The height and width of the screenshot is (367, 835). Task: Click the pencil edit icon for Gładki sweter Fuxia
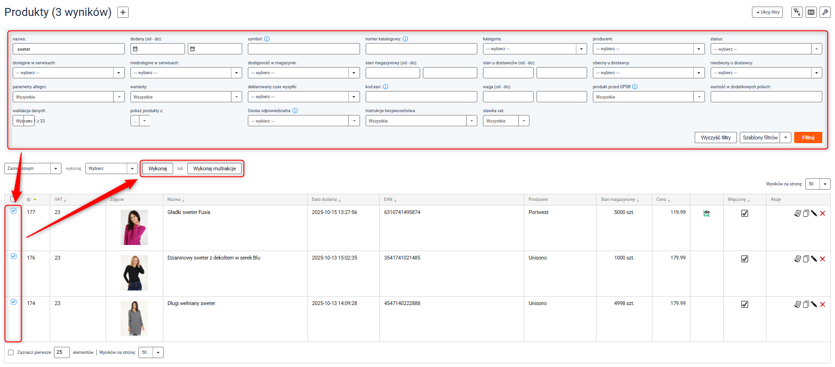[814, 213]
